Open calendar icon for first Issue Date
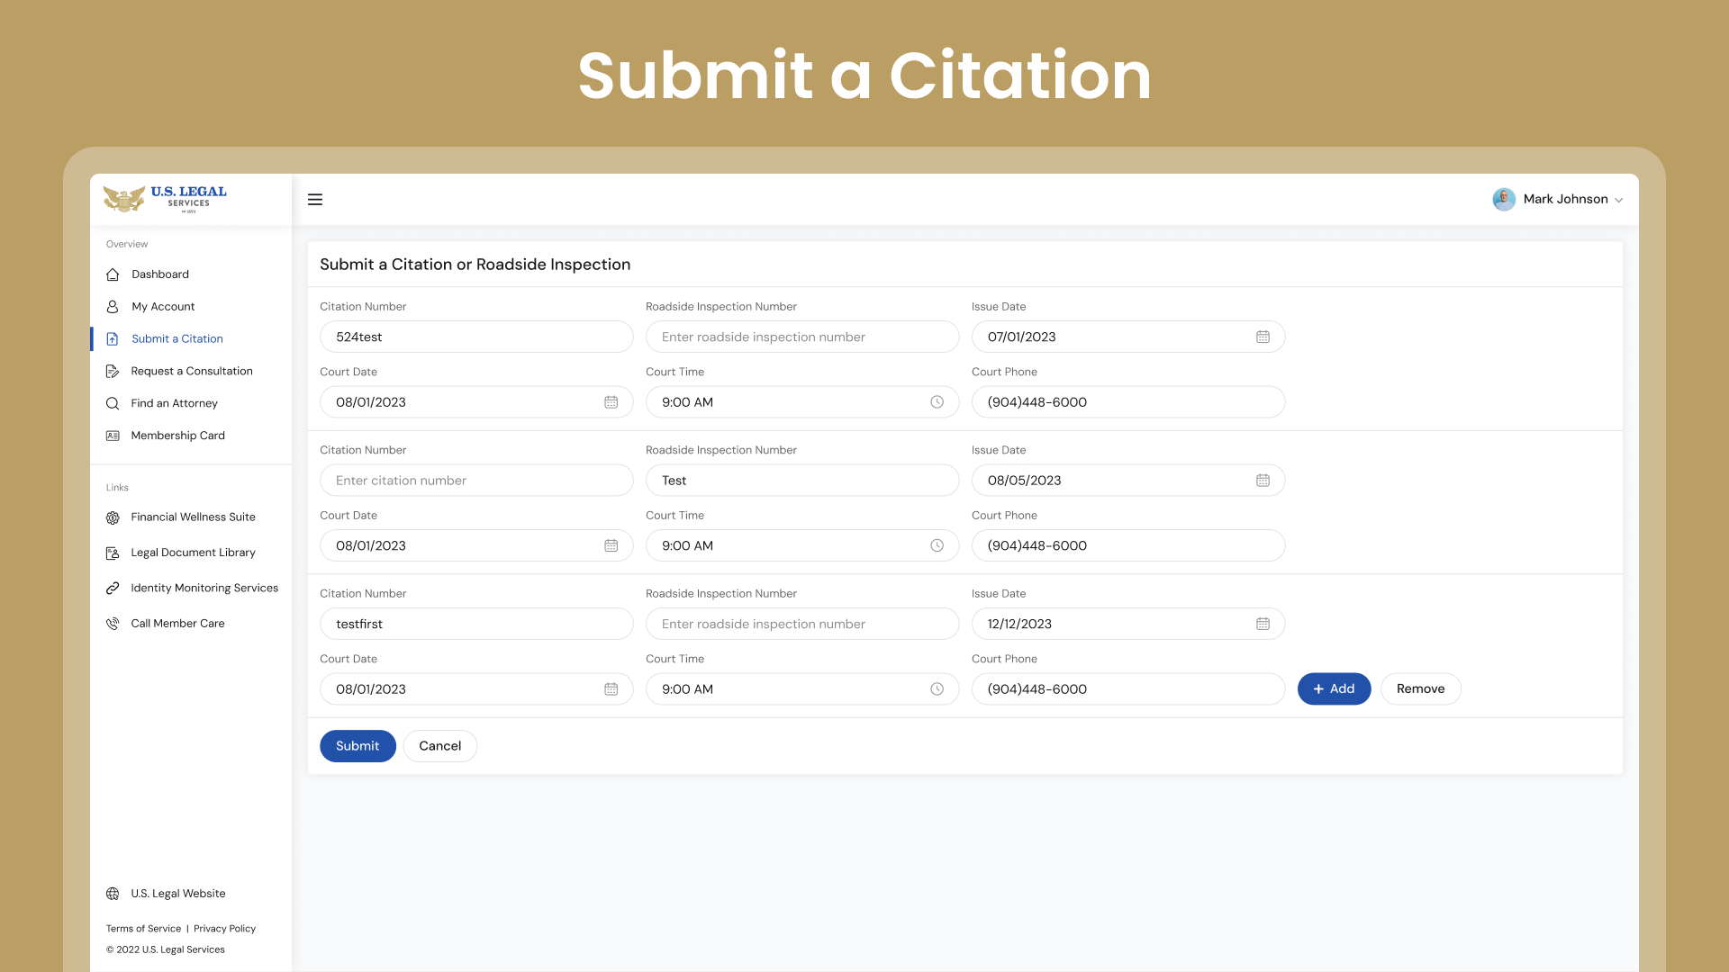The height and width of the screenshot is (972, 1729). (x=1263, y=337)
